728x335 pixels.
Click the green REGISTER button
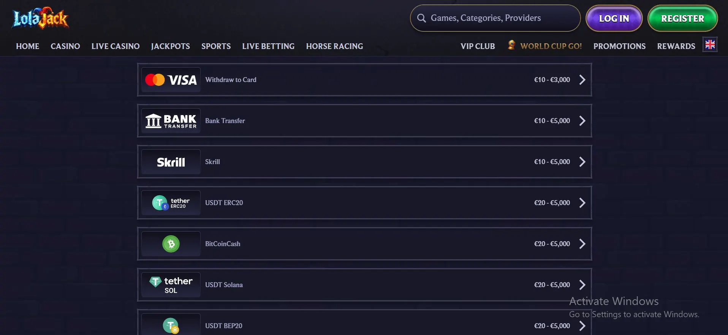(682, 18)
